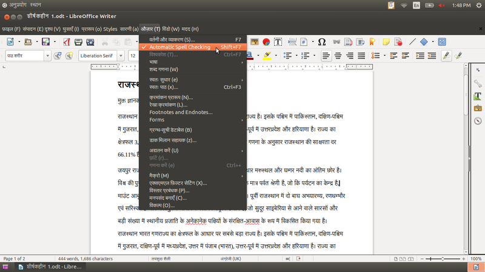Image resolution: width=485 pixels, height=272 pixels.
Task: Click the Print icon
Action: pyautogui.click(x=78, y=42)
